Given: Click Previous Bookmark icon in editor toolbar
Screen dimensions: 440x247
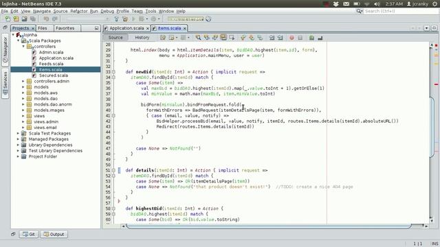Looking at the screenshot, I should pos(243,38).
